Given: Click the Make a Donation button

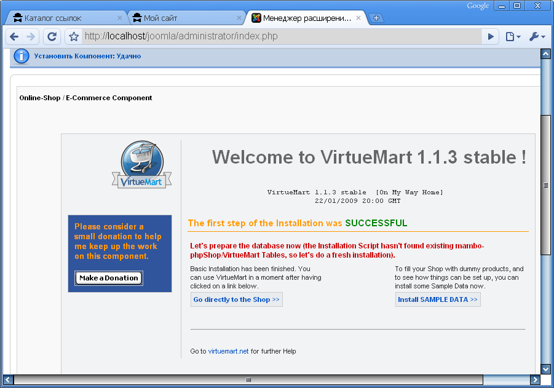Looking at the screenshot, I should pos(109,278).
